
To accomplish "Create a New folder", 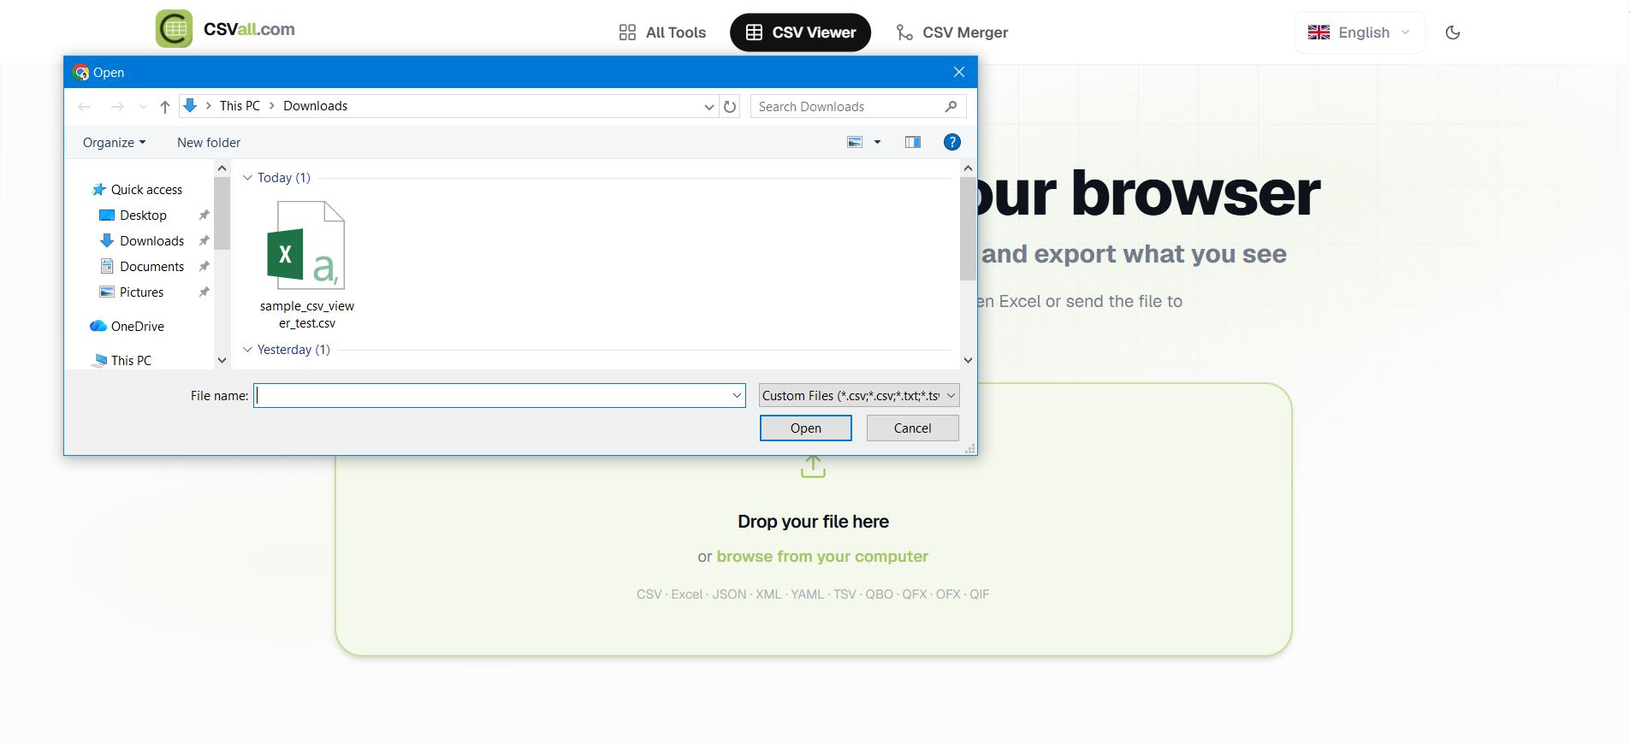I will [x=209, y=143].
